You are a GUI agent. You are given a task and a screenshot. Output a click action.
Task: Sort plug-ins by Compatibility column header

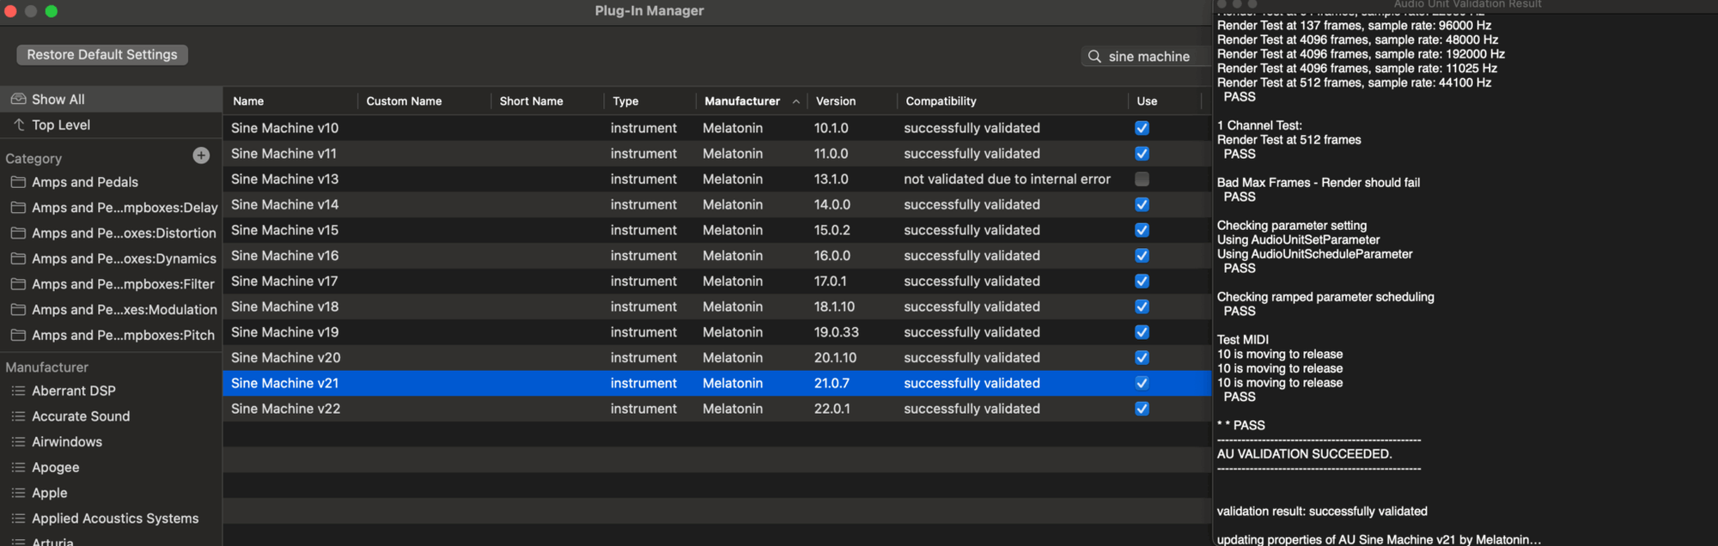coord(941,101)
